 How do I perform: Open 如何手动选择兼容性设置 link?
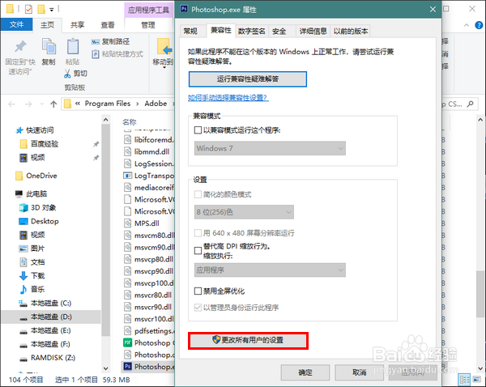[x=228, y=98]
